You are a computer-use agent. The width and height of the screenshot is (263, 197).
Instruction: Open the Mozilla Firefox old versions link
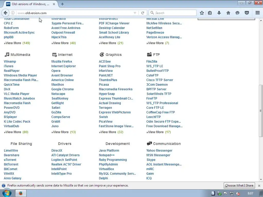[62, 62]
